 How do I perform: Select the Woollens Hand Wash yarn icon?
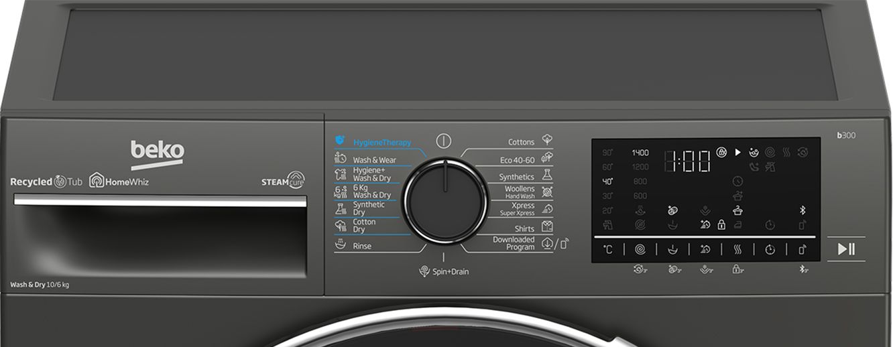[547, 192]
